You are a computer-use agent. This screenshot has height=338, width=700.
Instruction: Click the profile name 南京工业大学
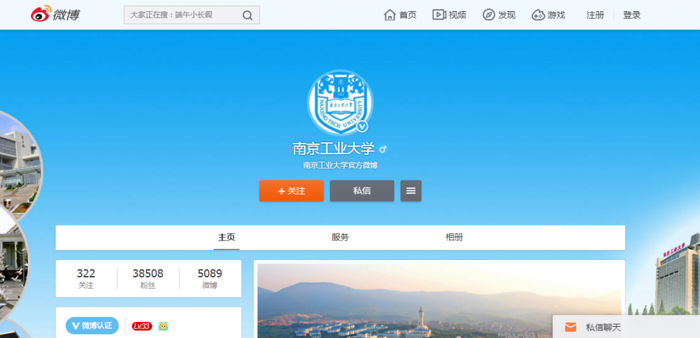(x=334, y=148)
